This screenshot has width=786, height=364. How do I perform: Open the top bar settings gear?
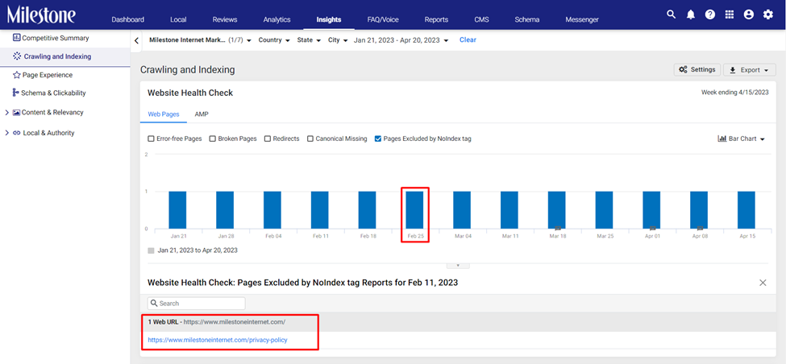768,14
